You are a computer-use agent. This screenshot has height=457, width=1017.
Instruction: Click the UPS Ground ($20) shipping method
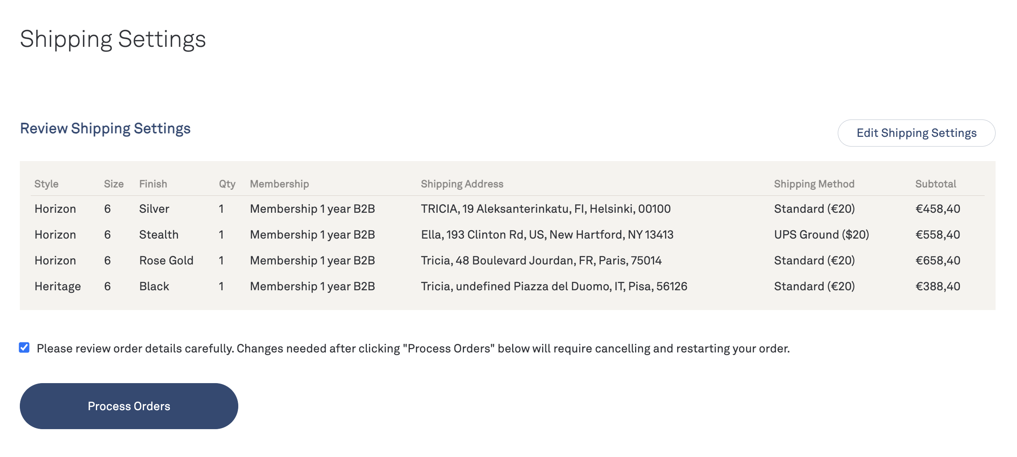[x=821, y=235]
